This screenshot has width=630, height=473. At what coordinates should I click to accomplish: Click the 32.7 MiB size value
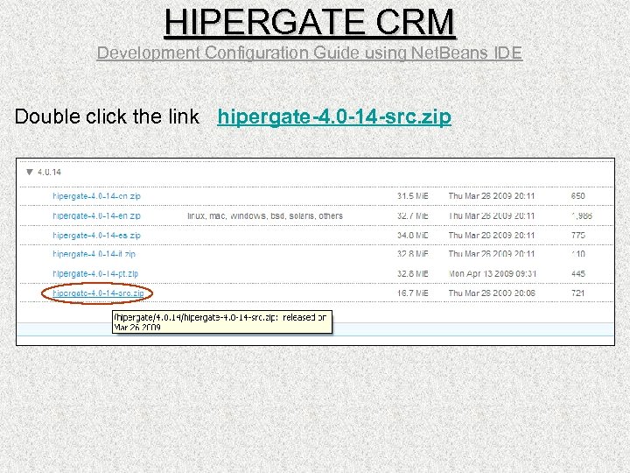(413, 216)
